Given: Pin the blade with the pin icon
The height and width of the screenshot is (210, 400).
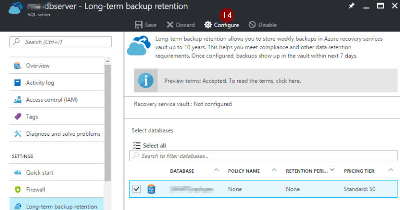Looking at the screenshot, I should pyautogui.click(x=352, y=5).
